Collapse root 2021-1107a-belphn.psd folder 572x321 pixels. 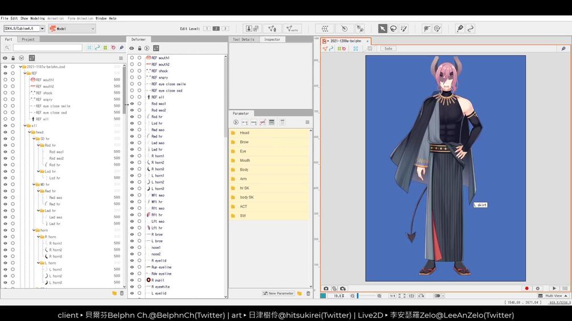coord(20,66)
